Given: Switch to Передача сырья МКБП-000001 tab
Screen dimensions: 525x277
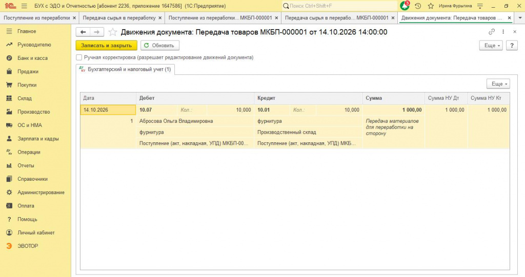Looking at the screenshot, I should click(x=336, y=18).
